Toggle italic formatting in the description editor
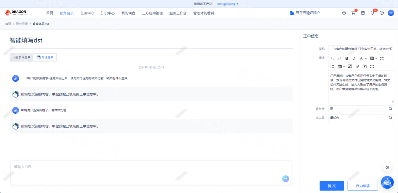 354,58
